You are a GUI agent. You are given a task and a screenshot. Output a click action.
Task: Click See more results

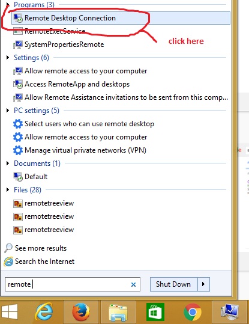pos(41,248)
